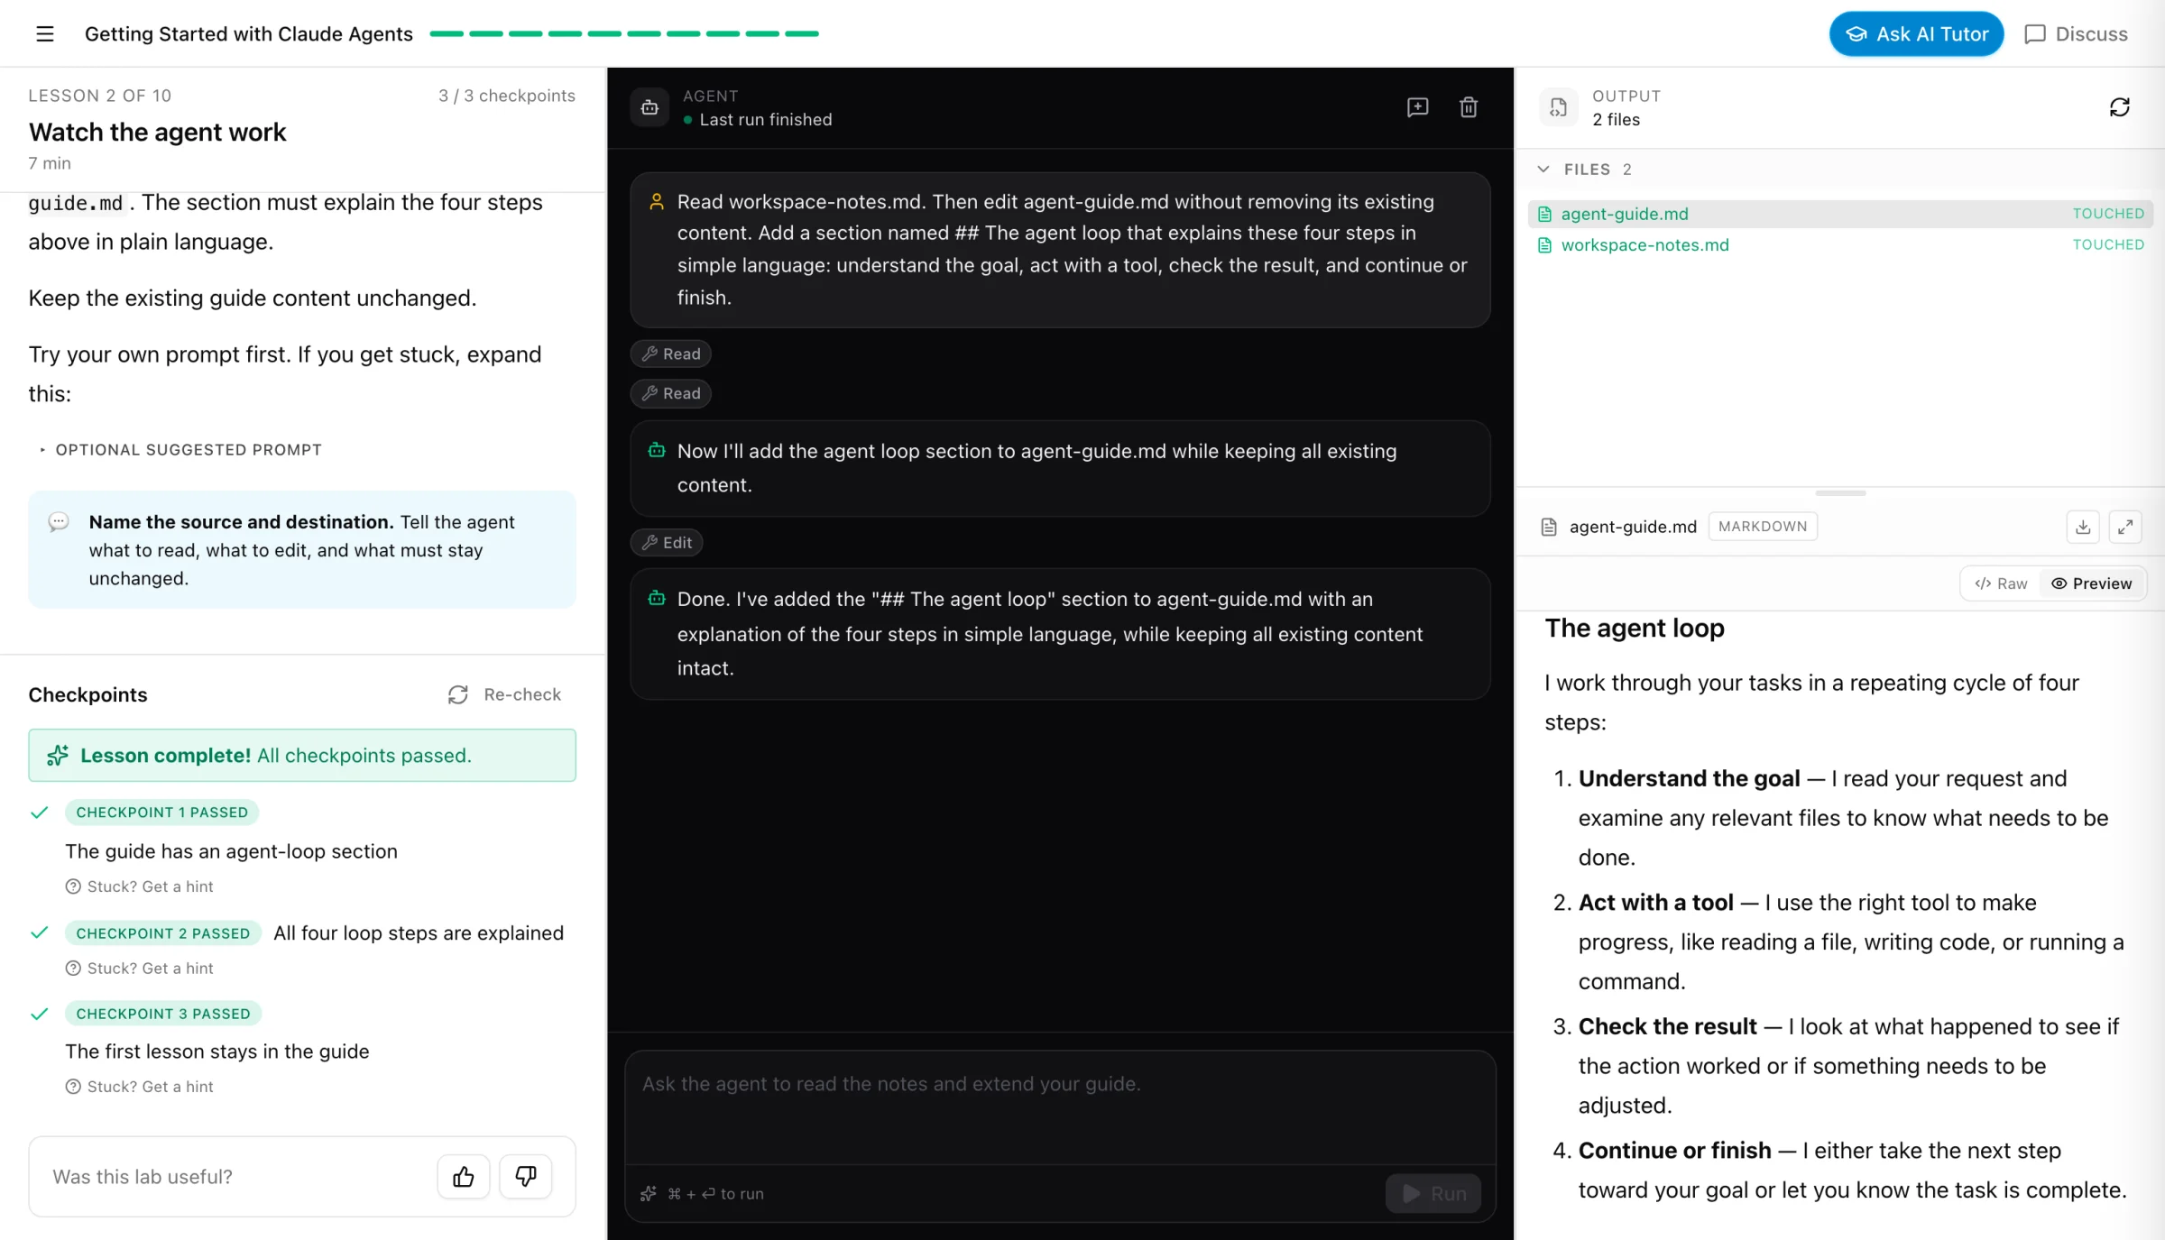The image size is (2165, 1240).
Task: Click the last lesson progress segment
Action: [802, 33]
